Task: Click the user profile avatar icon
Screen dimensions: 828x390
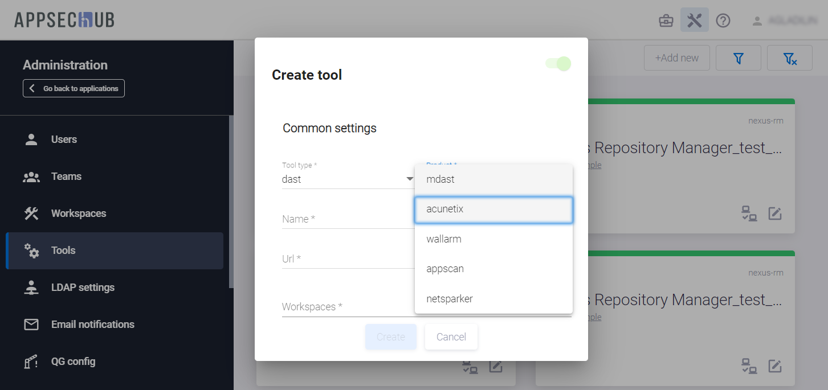Action: [x=757, y=21]
